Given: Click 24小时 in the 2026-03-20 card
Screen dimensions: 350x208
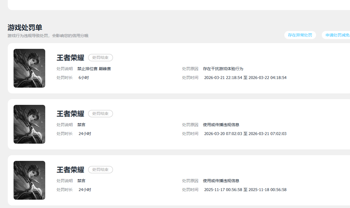Looking at the screenshot, I should point(85,134).
